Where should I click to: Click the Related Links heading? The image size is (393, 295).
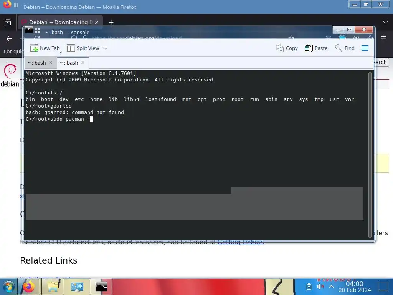[49, 260]
